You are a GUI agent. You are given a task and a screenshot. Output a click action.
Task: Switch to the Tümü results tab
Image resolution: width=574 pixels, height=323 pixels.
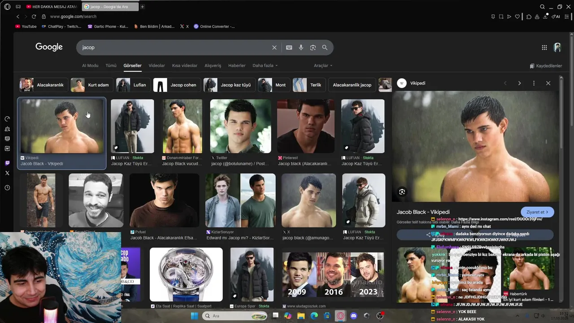pos(111,65)
